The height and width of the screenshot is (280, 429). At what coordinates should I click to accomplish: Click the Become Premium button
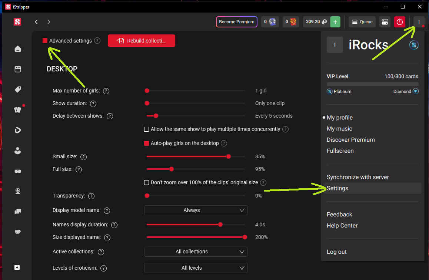tap(236, 22)
